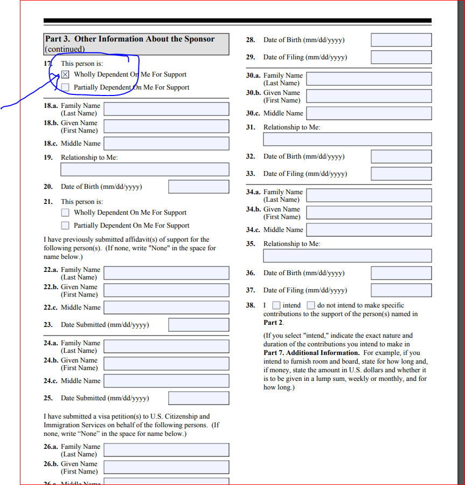Click item 23 Date Submitted field
Screen dimensions: 465x485
pyautogui.click(x=198, y=325)
